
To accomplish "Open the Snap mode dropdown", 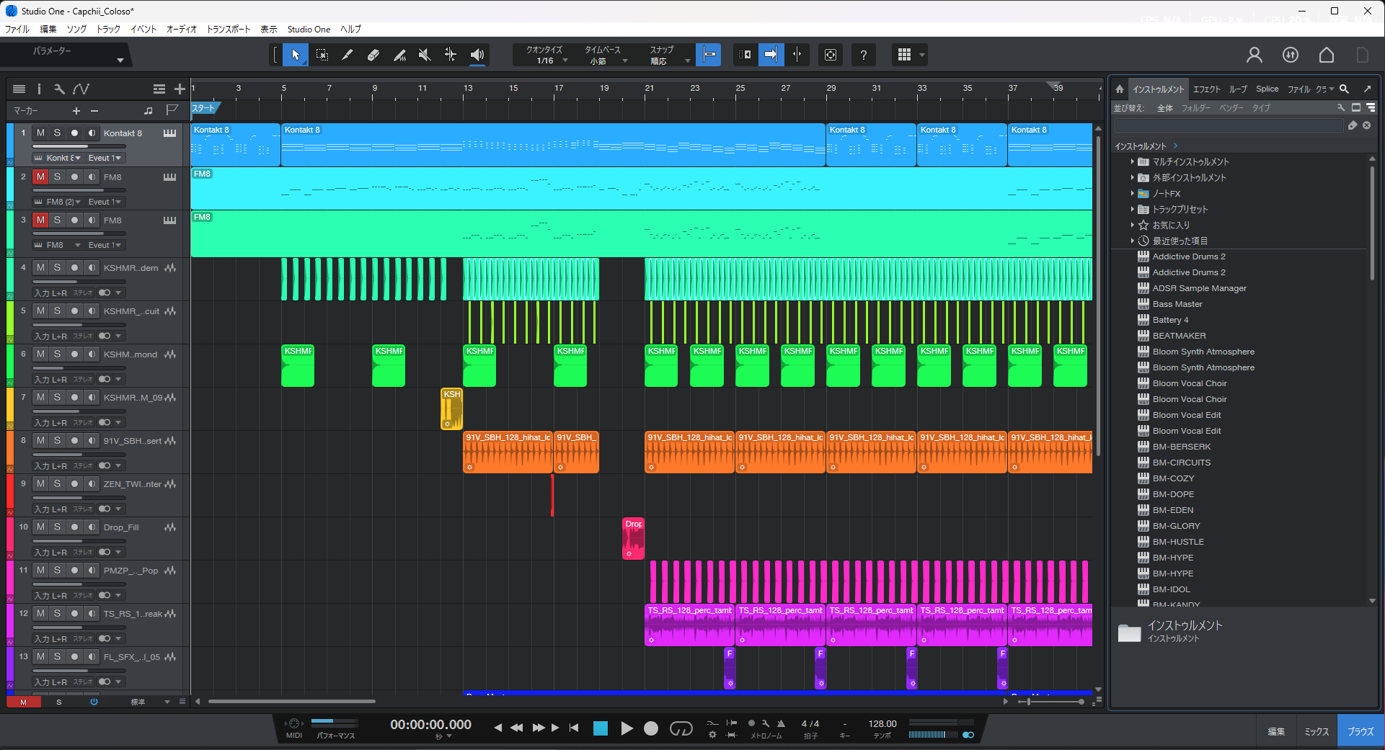I will pyautogui.click(x=665, y=55).
